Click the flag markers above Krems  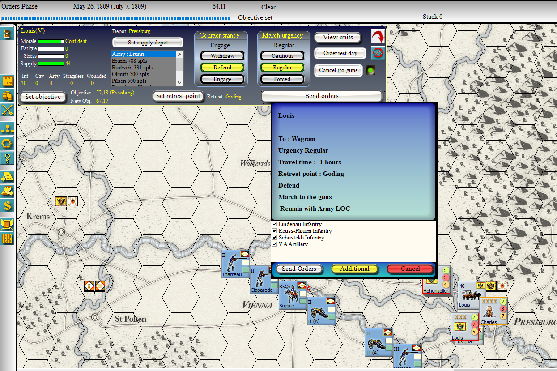click(67, 202)
